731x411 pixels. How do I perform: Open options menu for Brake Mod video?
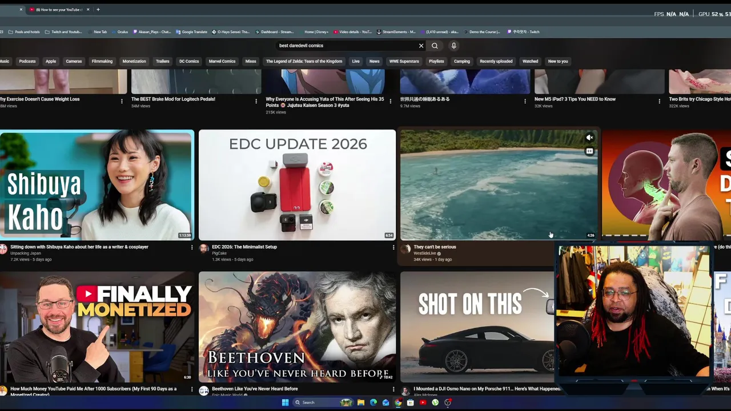(x=256, y=101)
